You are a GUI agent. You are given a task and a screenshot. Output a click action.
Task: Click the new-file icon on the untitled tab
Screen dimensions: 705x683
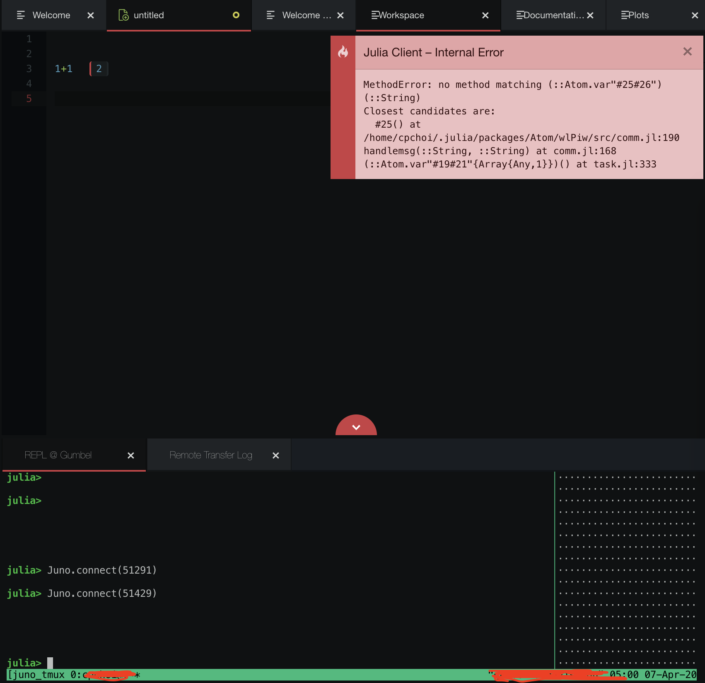[123, 15]
